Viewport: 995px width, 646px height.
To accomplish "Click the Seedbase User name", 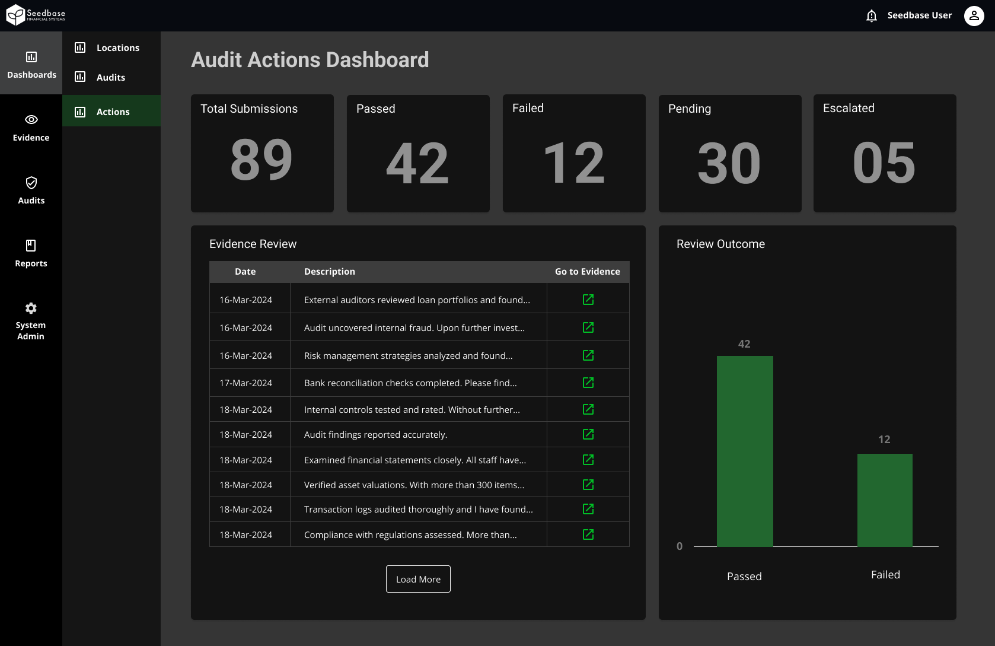I will coord(919,15).
